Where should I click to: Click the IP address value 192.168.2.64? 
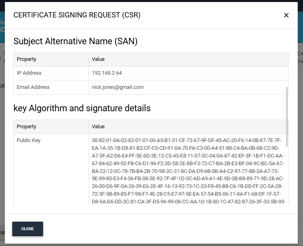(x=107, y=73)
